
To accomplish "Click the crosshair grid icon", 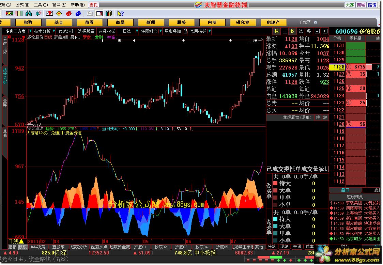I will click(285, 31).
